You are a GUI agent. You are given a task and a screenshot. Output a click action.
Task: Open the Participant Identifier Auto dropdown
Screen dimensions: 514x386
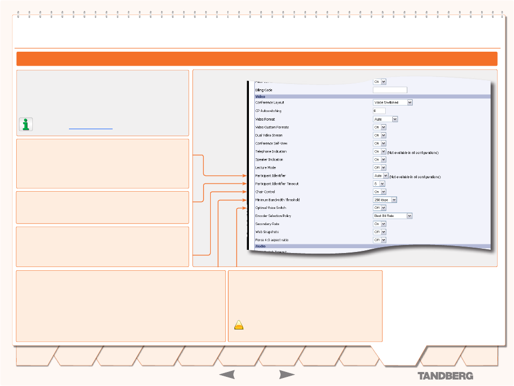point(381,176)
